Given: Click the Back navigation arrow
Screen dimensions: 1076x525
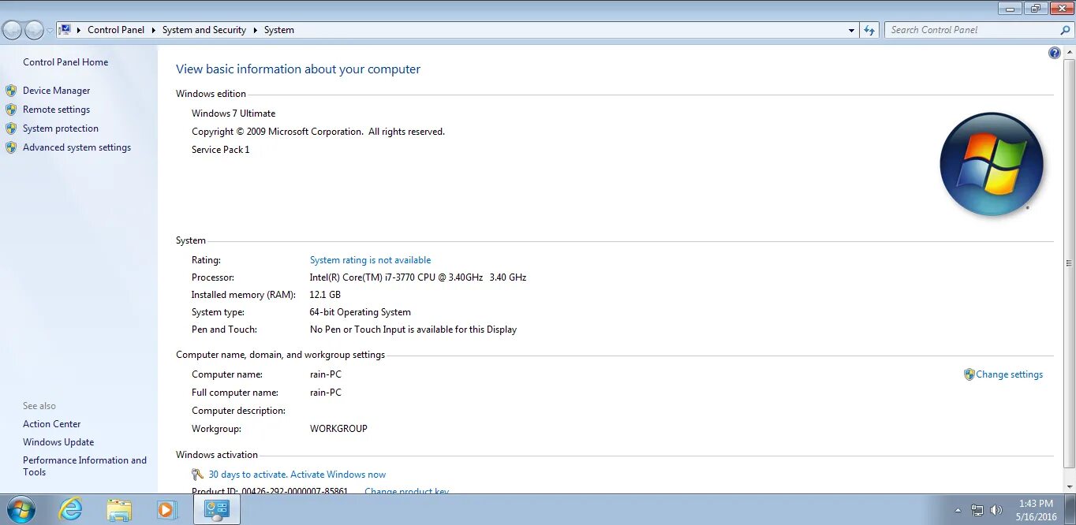Looking at the screenshot, I should (x=12, y=30).
